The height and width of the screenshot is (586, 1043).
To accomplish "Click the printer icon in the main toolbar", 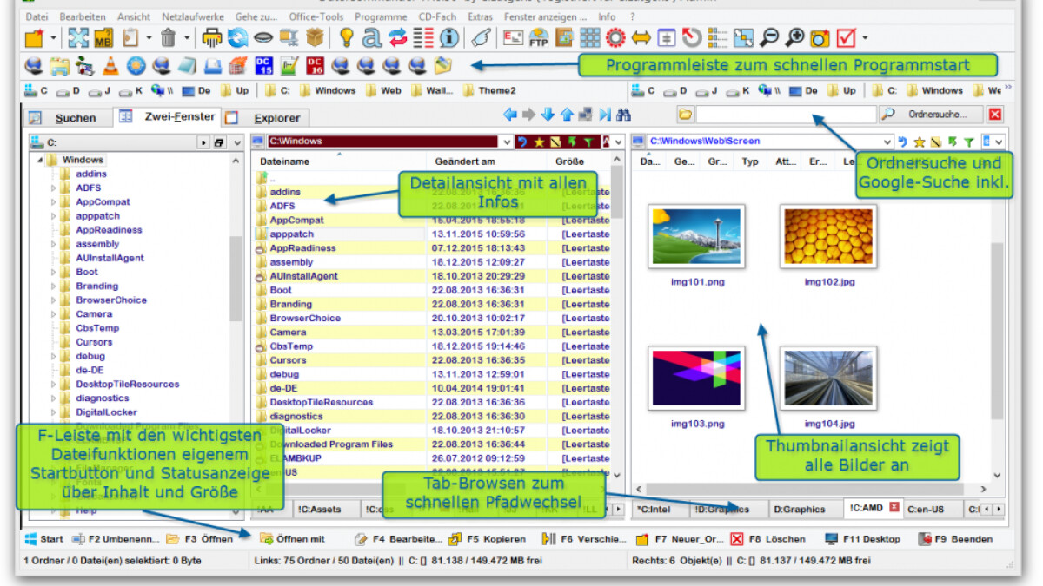I will 212,37.
